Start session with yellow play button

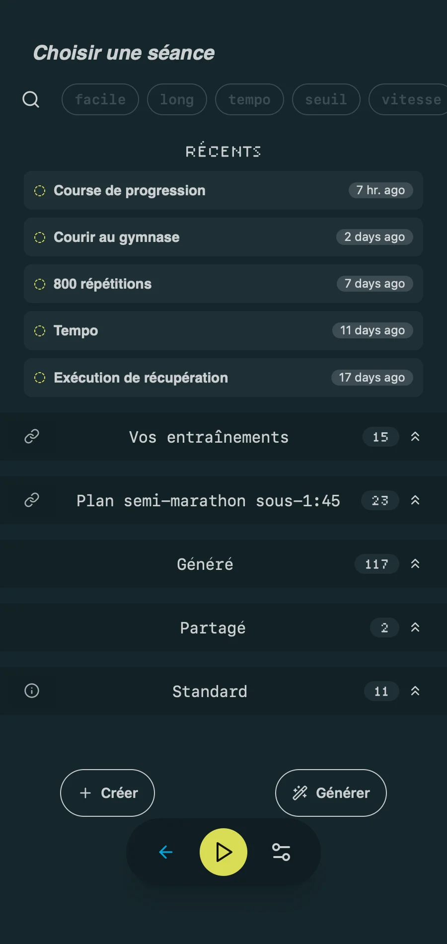[x=223, y=852]
